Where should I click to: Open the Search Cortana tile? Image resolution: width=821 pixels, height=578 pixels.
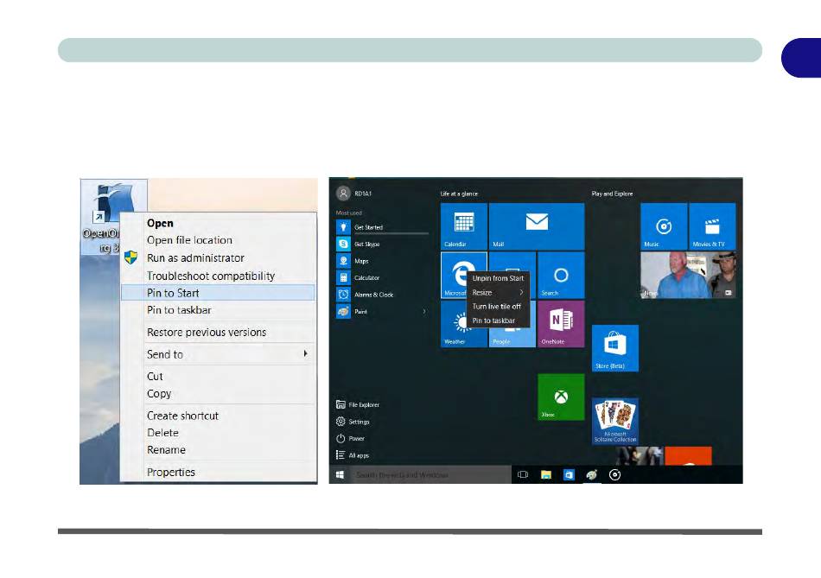[x=561, y=275]
